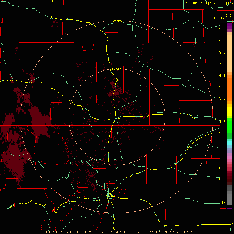Click the pink segment of the color bar near 1.0

pyautogui.click(x=230, y=158)
